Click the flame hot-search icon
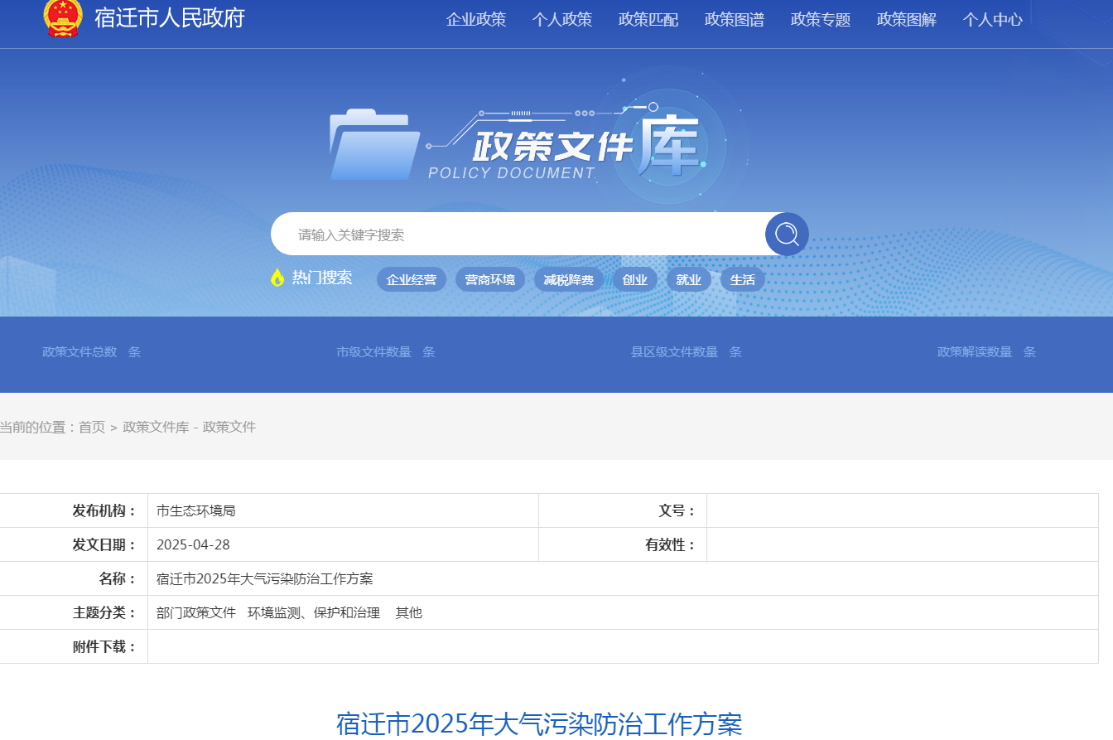This screenshot has width=1113, height=740. (x=277, y=278)
